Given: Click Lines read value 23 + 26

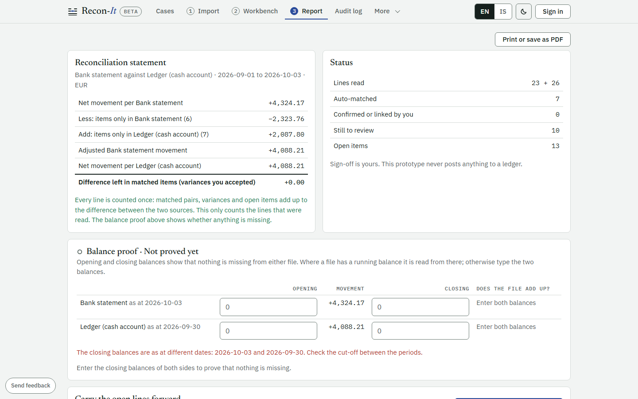Looking at the screenshot, I should tap(545, 83).
